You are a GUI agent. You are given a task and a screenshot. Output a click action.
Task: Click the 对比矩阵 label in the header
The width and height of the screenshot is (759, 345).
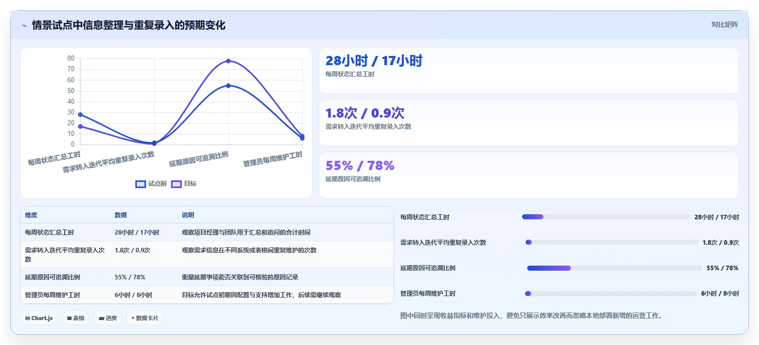click(724, 24)
